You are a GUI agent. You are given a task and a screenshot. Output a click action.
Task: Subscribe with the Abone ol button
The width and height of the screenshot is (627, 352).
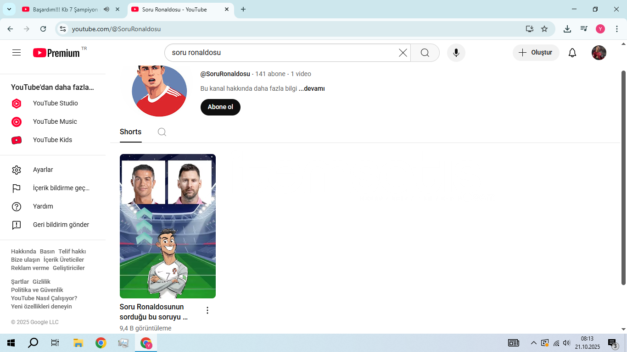[x=220, y=107]
